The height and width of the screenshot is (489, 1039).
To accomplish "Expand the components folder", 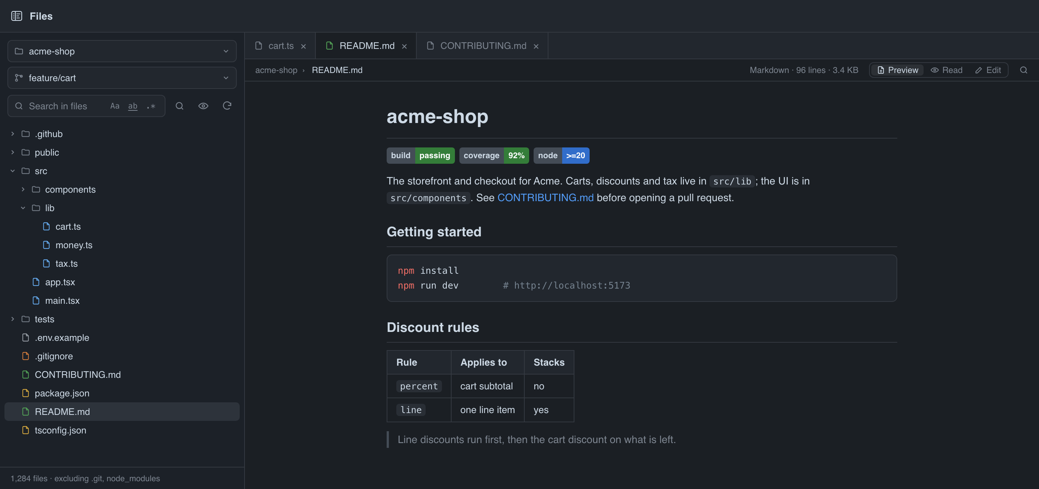I will coord(23,189).
